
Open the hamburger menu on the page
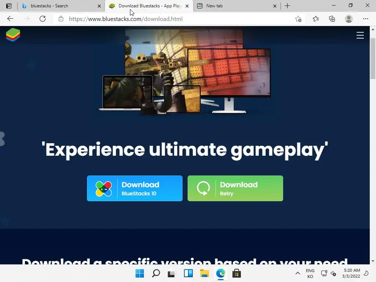pos(360,35)
